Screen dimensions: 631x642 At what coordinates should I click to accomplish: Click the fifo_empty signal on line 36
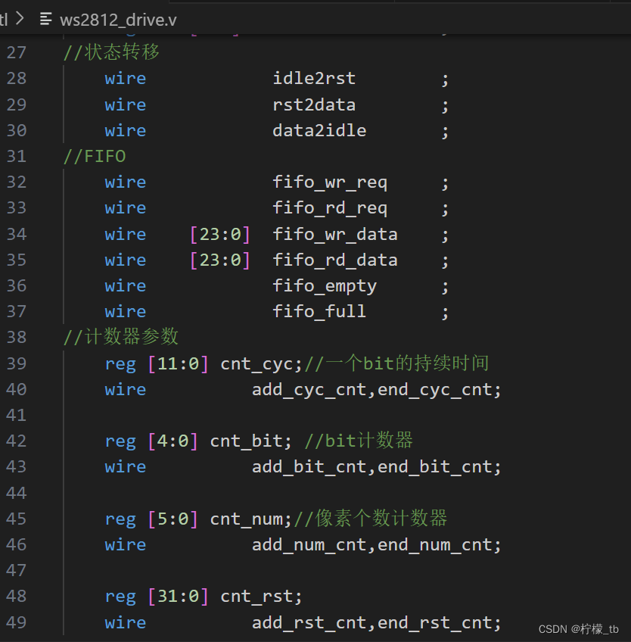pos(324,285)
